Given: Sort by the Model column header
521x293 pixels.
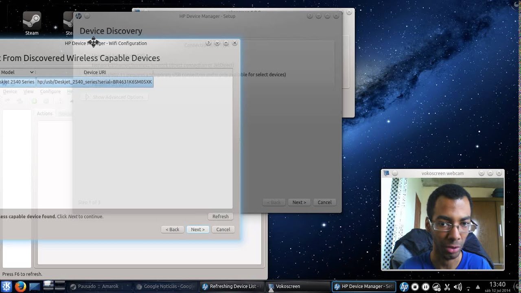Looking at the screenshot, I should [x=18, y=72].
